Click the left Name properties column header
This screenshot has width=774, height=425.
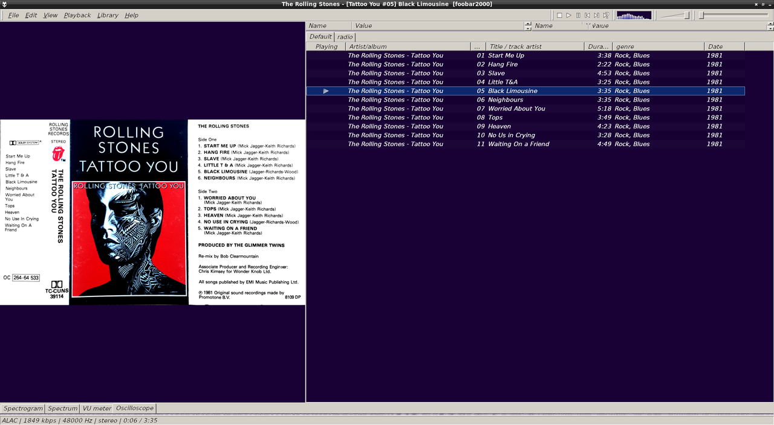(328, 25)
